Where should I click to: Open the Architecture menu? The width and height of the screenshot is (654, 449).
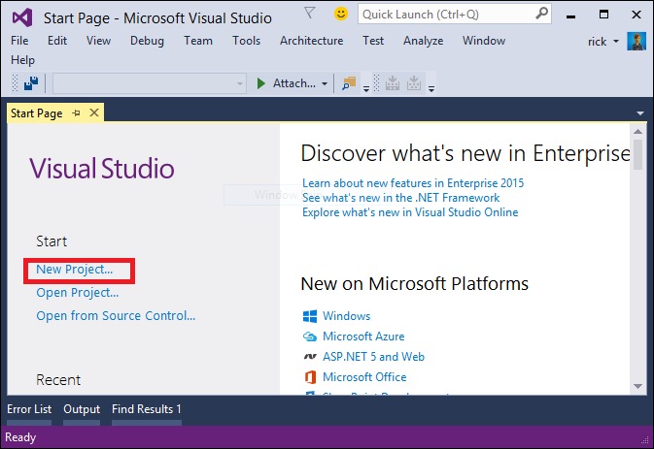(312, 41)
